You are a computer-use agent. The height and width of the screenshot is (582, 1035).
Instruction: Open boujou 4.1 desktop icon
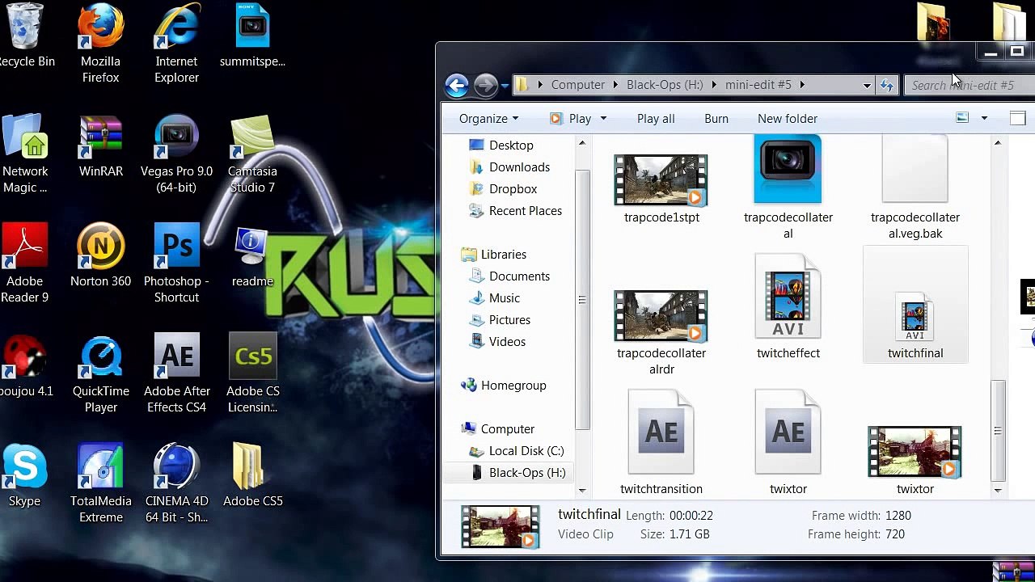click(x=24, y=365)
